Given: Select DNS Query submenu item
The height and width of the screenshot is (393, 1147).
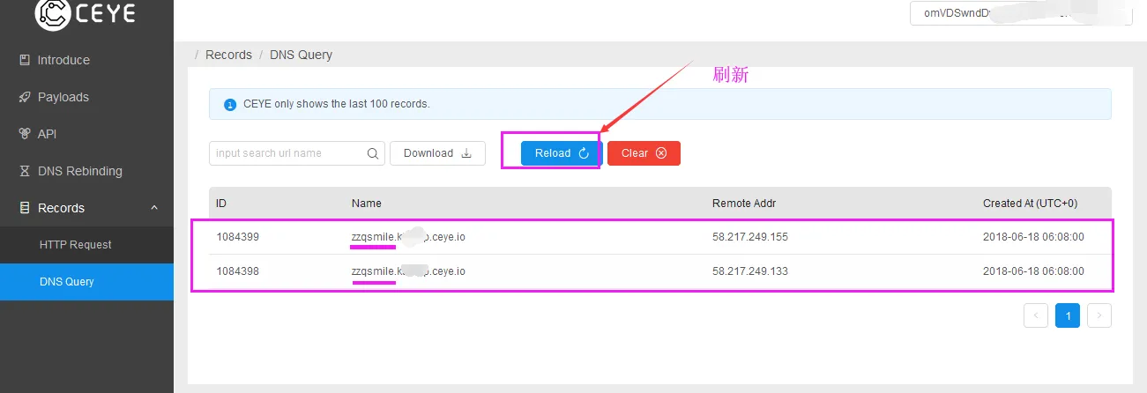Looking at the screenshot, I should point(86,282).
